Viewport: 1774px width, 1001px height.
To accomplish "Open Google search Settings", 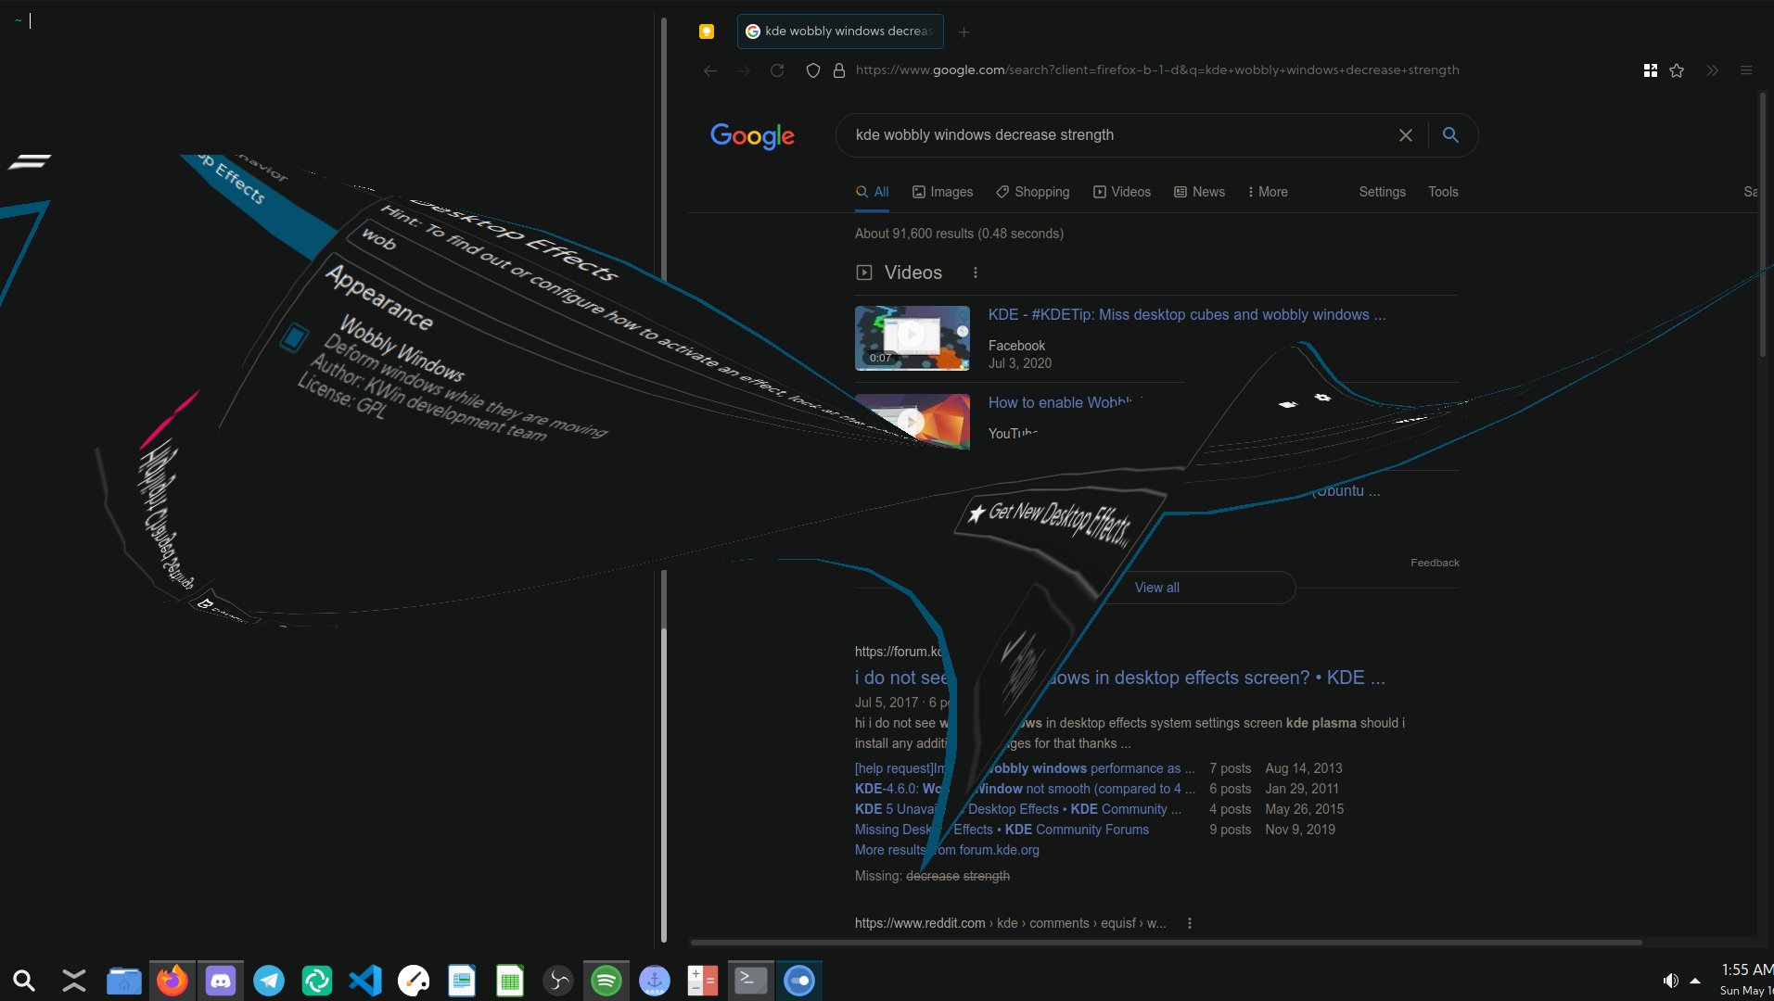I will (x=1383, y=192).
